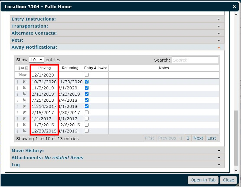Delete the 11/3/2016 away notification row
This screenshot has width=241, height=187.
point(24,125)
